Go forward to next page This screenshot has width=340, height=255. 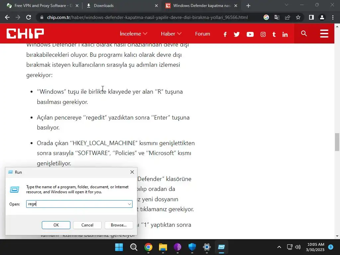(18, 17)
